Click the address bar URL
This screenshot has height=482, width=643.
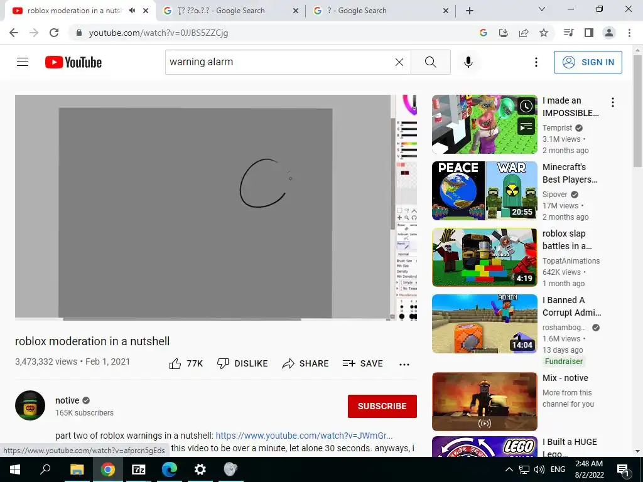[x=158, y=33]
